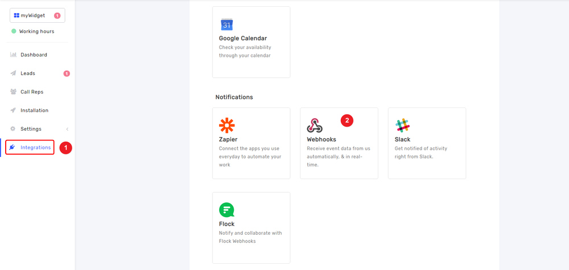Screen dimensions: 569x270
Task: Toggle the Working hours status indicator
Action: point(14,31)
